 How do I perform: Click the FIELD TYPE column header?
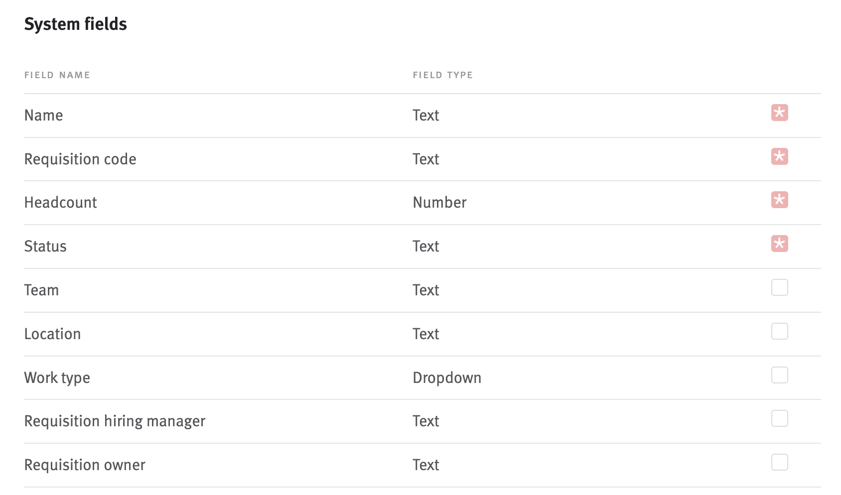point(442,75)
